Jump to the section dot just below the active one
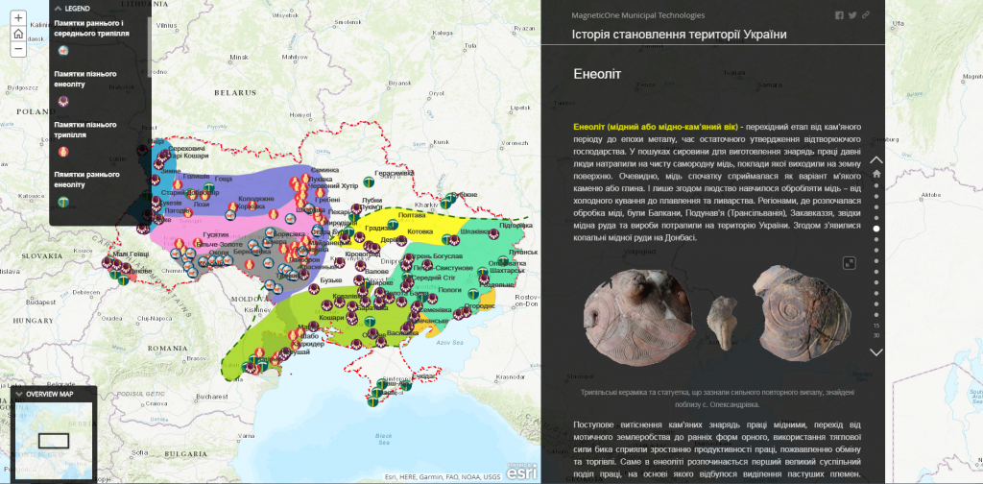The image size is (983, 484). [876, 239]
